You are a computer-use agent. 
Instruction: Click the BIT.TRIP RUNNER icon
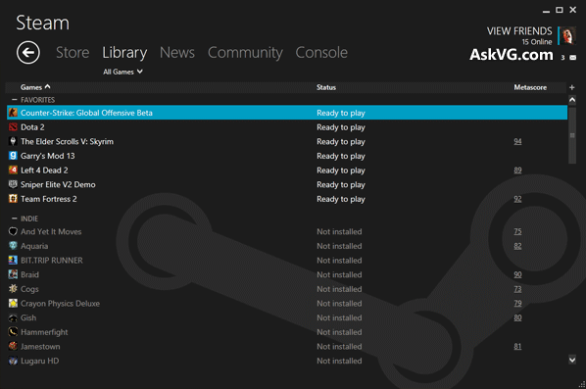click(x=13, y=260)
